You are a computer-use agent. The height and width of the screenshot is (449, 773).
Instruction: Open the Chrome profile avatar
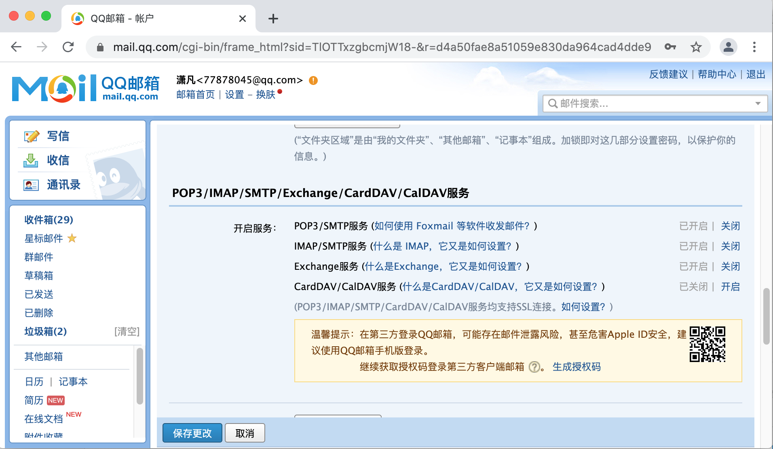[x=729, y=47]
